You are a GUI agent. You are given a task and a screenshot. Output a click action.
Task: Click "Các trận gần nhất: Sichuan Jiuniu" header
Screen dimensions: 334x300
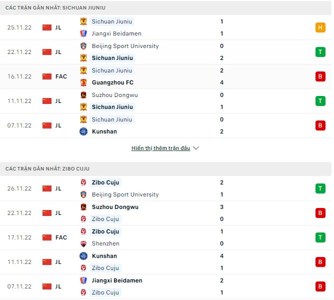[x=55, y=8]
